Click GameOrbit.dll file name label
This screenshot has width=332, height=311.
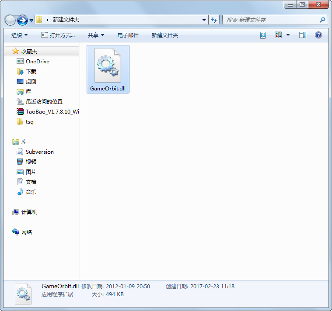click(x=108, y=89)
